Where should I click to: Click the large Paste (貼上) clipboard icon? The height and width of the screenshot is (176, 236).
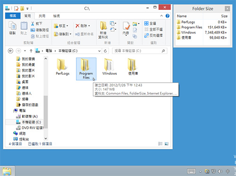tap(24, 26)
